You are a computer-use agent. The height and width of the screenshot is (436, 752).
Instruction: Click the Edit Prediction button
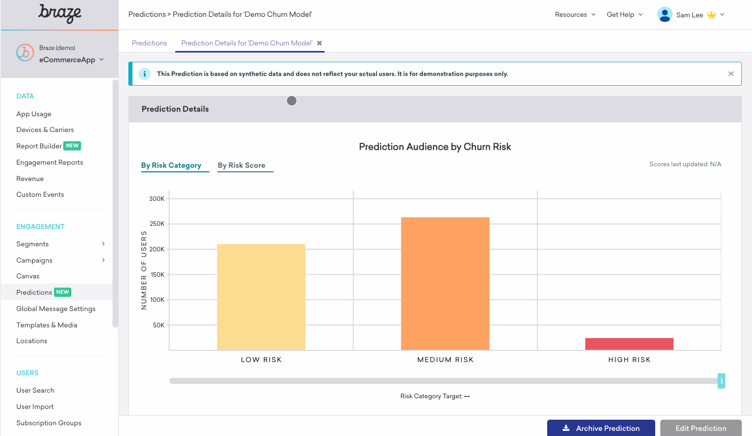[x=701, y=428]
